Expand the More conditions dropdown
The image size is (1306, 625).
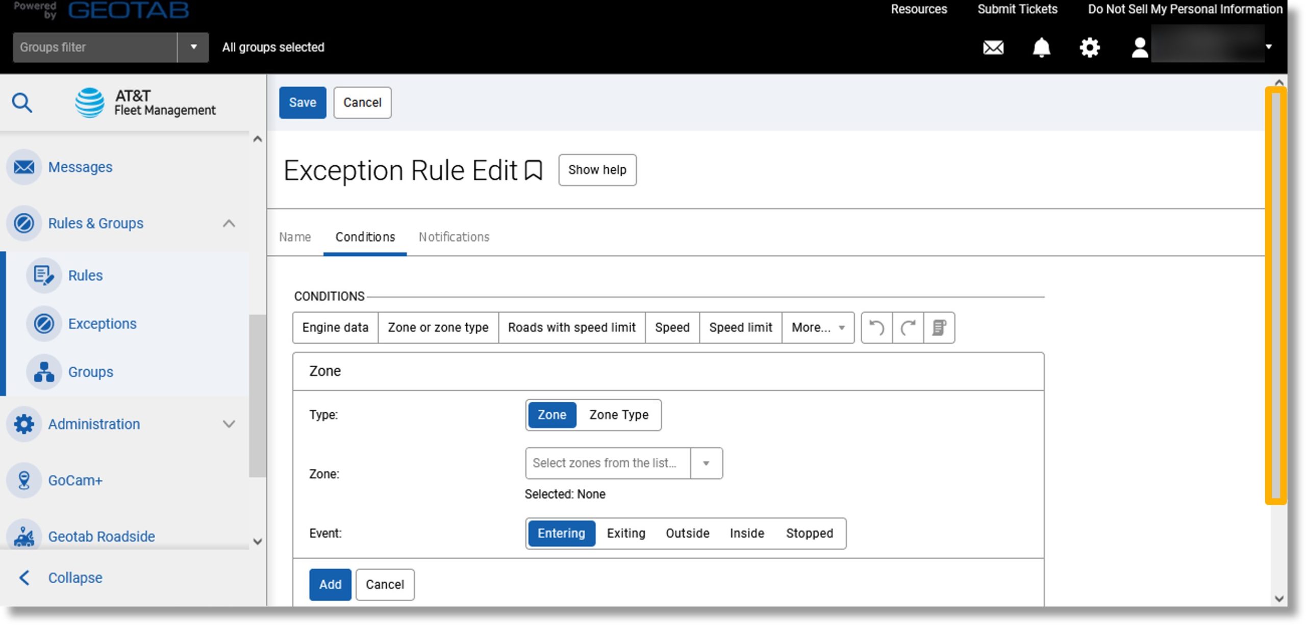[x=819, y=327]
